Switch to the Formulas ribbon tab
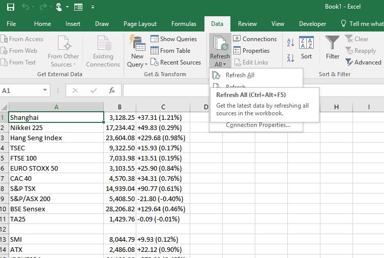Viewport: 384px width, 258px height. (184, 24)
